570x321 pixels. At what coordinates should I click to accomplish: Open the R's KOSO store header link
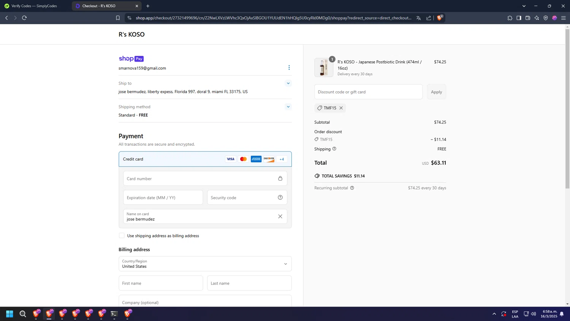(131, 34)
